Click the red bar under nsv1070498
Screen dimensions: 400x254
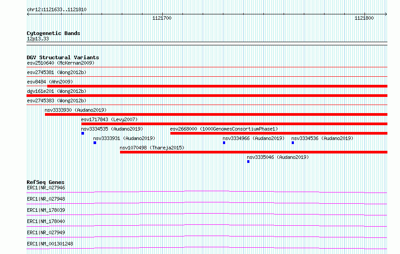(254, 152)
